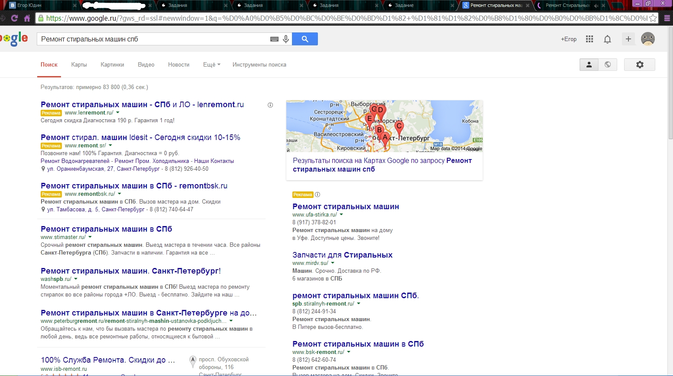Open peterburgremont result title

click(149, 313)
